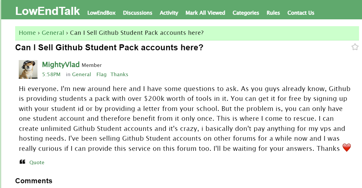Image resolution: width=362 pixels, height=188 pixels.
Task: Open MightyVlad's profile via the username
Action: tap(61, 65)
